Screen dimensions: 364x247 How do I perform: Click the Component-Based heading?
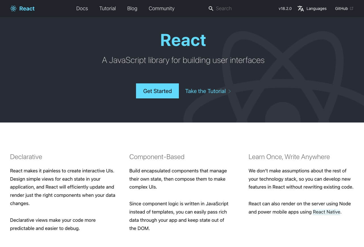click(x=157, y=157)
